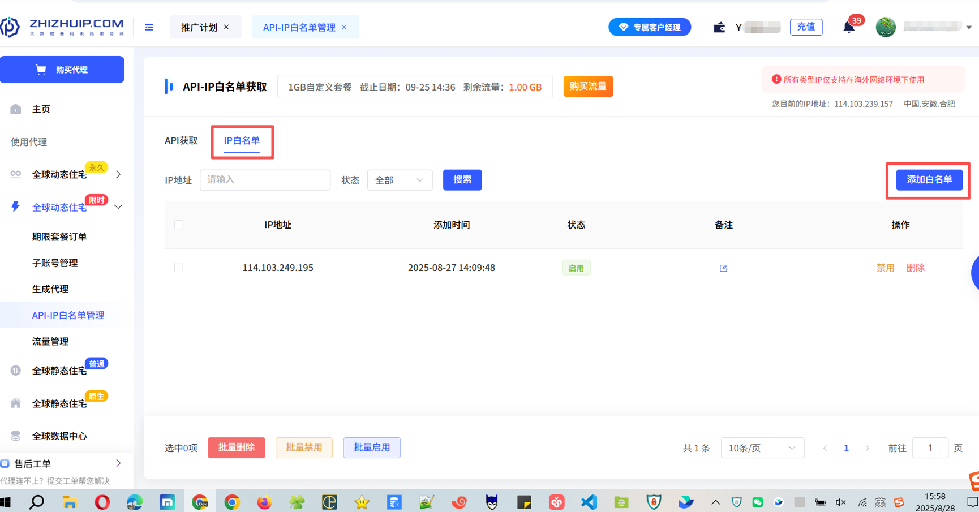Open File Explorer from taskbar
Viewport: 979px width, 512px height.
pyautogui.click(x=70, y=502)
